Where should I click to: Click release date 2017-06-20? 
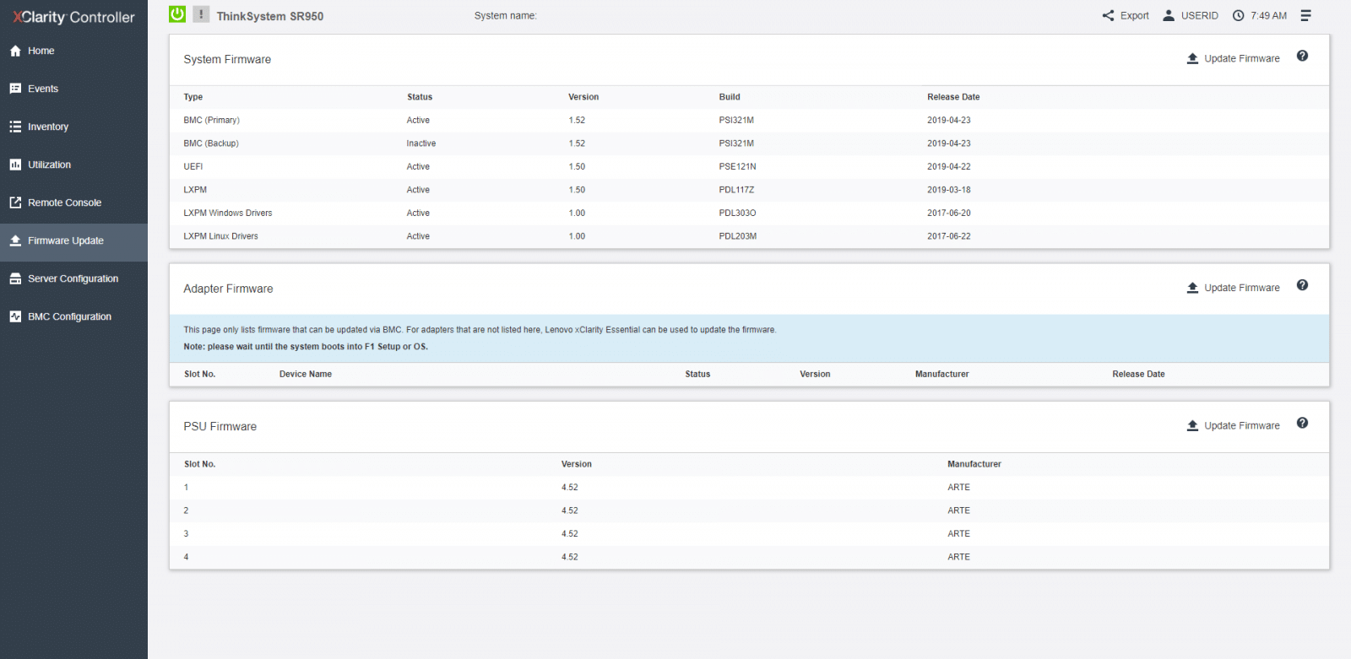[948, 213]
